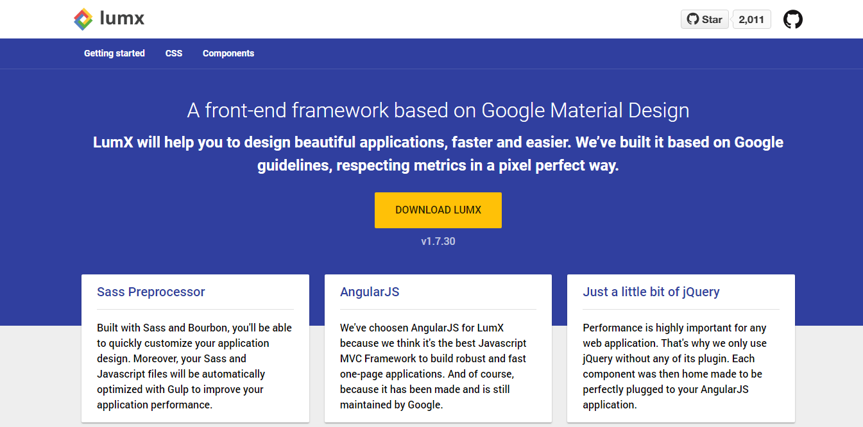Click the Just a little bit of jQuery heading
The image size is (863, 427).
click(x=651, y=292)
